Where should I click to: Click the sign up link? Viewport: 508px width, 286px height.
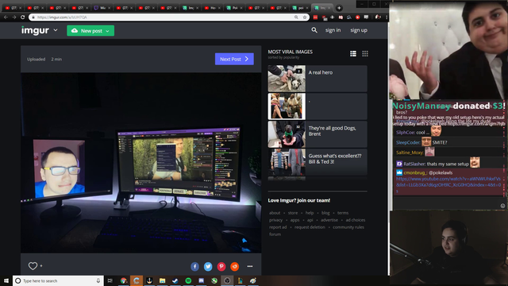pos(359,30)
